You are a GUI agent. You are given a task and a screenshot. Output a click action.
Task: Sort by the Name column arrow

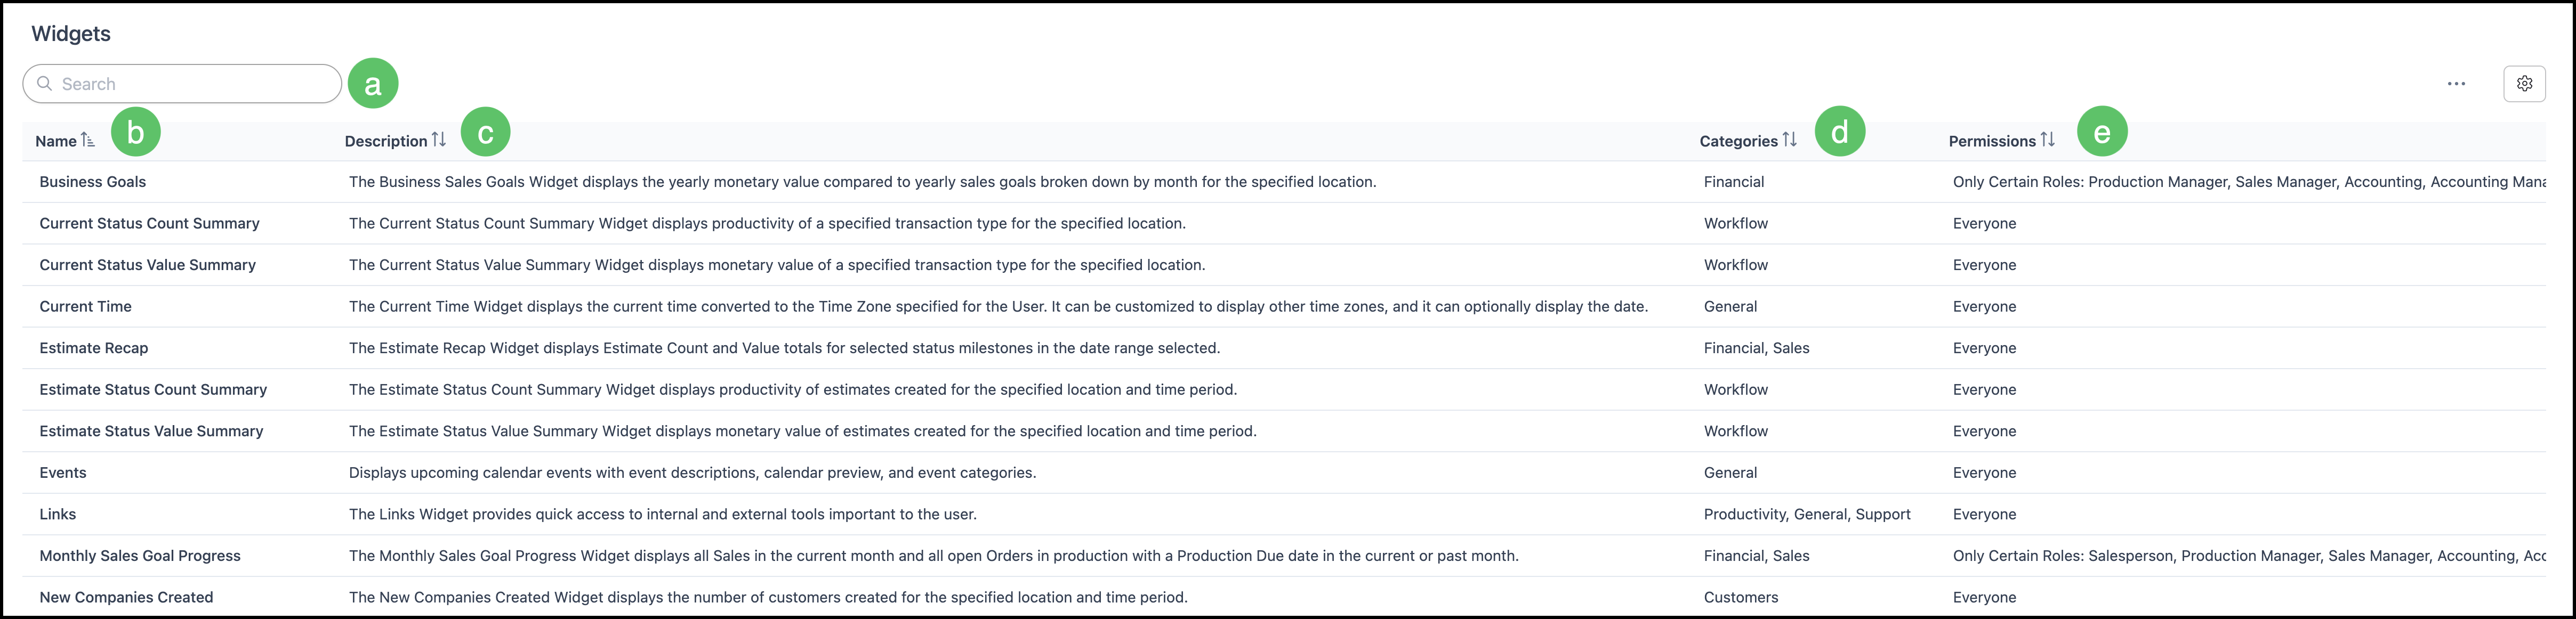pos(88,140)
